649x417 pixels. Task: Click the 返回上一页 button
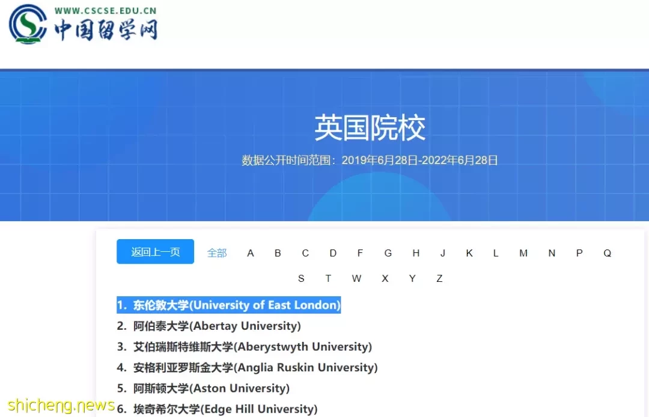click(155, 252)
